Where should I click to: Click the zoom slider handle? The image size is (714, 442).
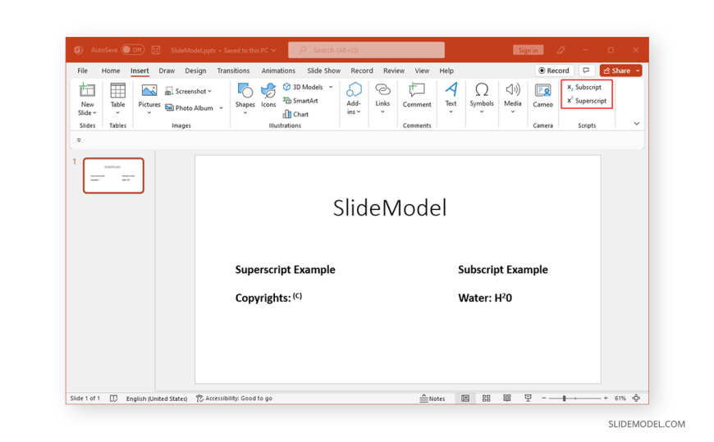[x=564, y=399]
